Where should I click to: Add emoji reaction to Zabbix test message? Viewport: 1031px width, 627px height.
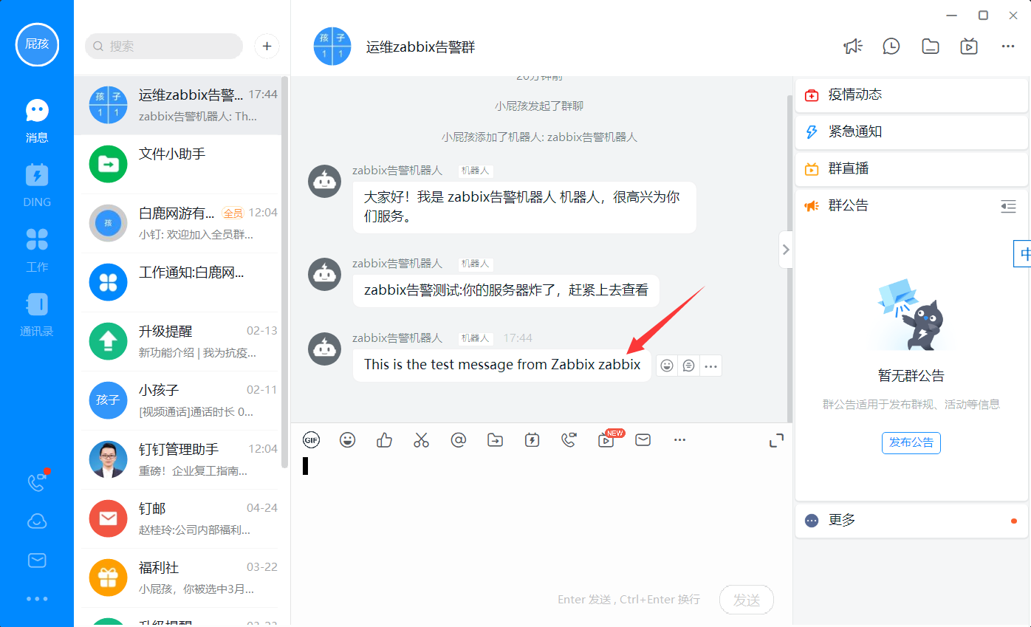667,366
